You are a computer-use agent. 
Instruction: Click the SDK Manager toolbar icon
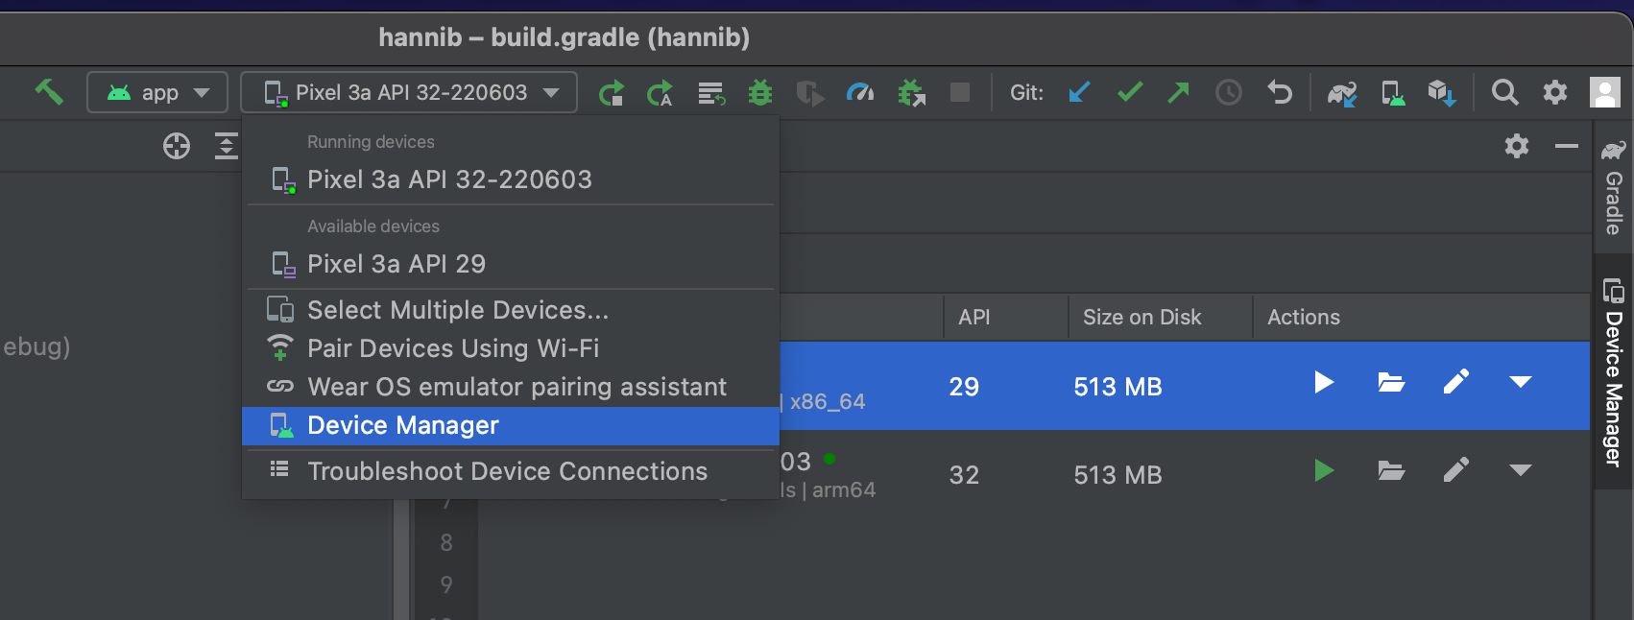point(1442,93)
